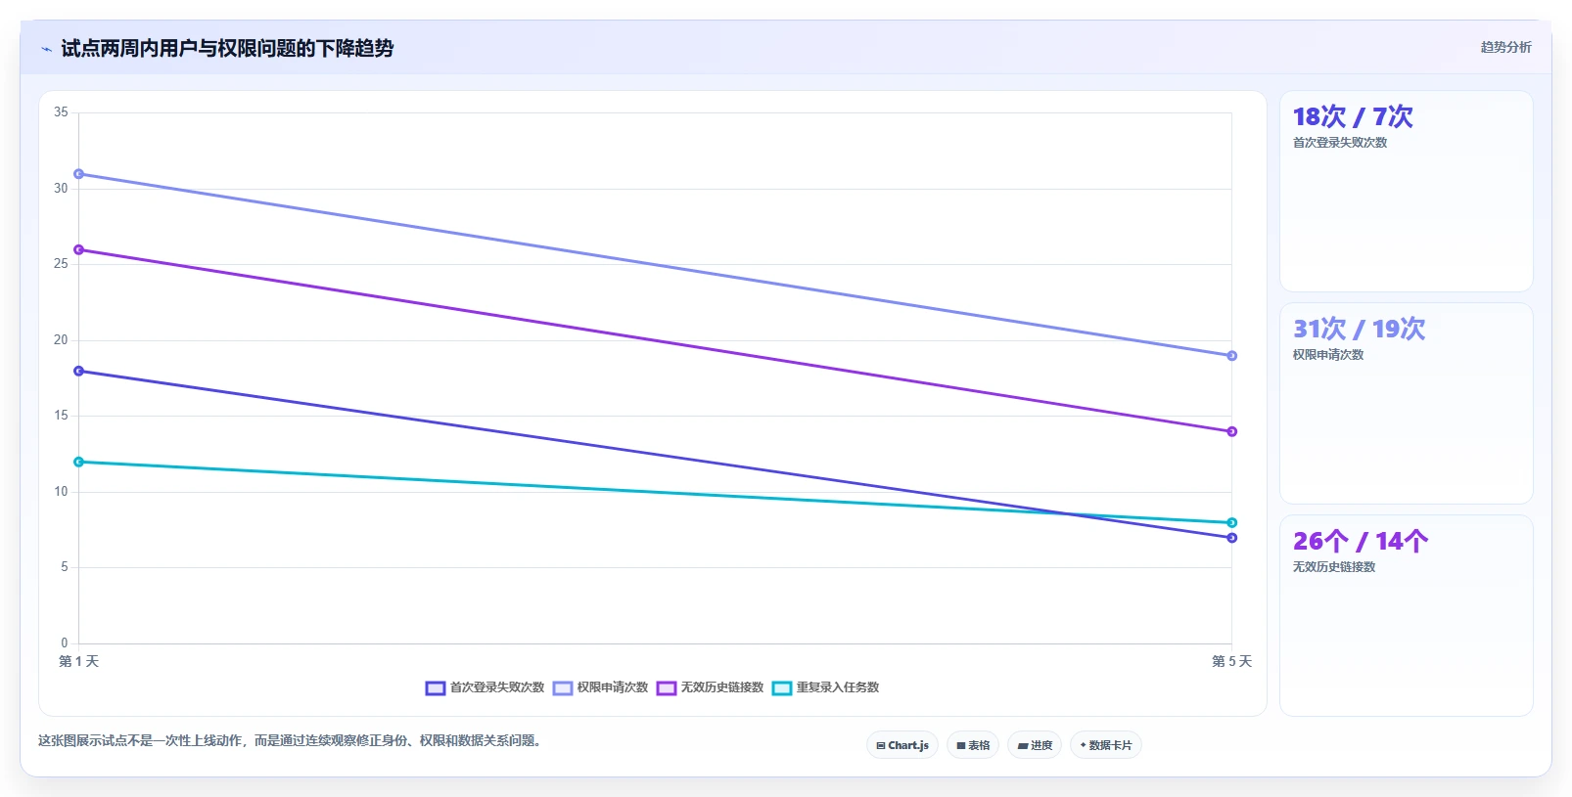Click the 权限申请次数 card caption
The image size is (1572, 797).
coord(1328,355)
